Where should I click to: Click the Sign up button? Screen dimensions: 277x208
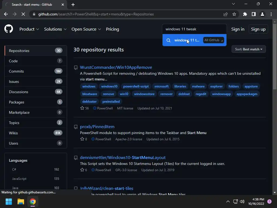pyautogui.click(x=258, y=29)
